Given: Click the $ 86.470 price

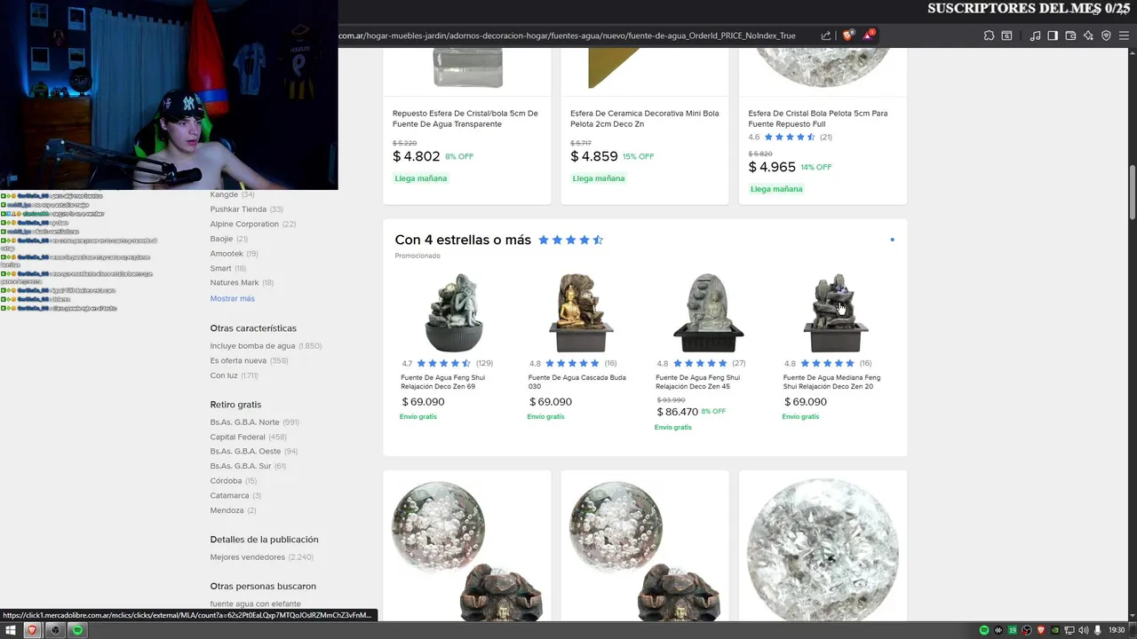Looking at the screenshot, I should point(678,412).
